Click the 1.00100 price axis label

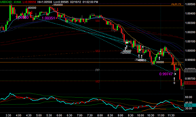pos(190,41)
